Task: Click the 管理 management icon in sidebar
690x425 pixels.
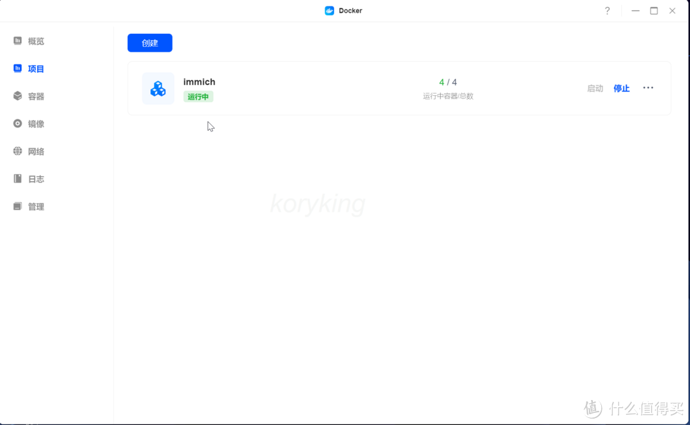Action: point(18,207)
